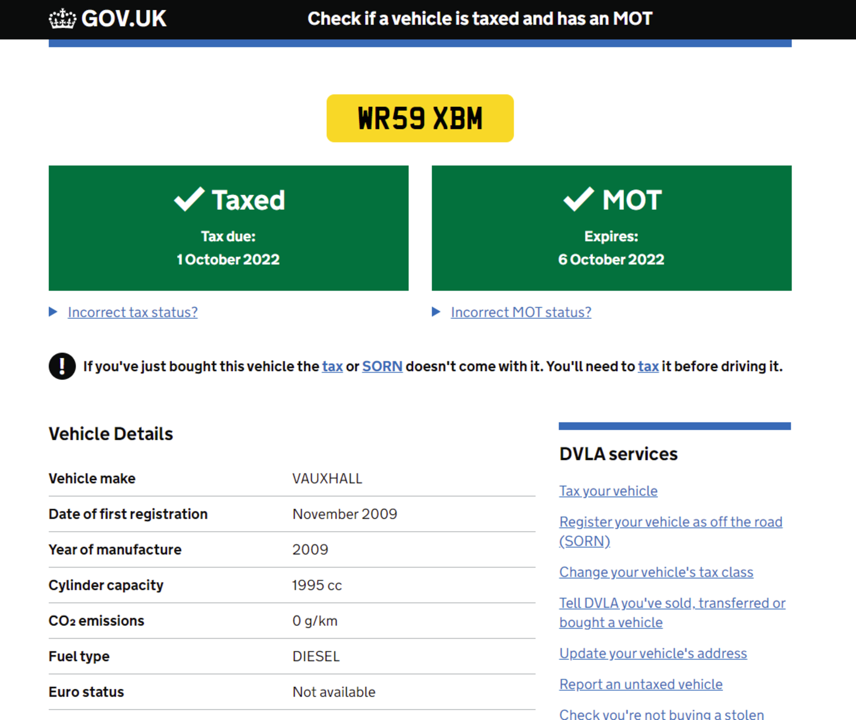Click the GOV.UK text in the header

(124, 19)
